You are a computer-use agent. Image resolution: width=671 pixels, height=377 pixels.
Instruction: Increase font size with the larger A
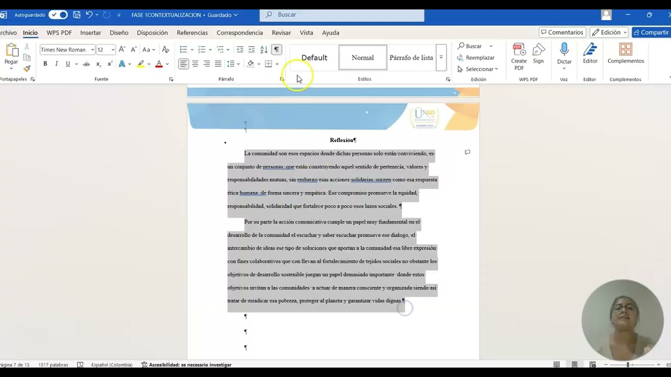tap(122, 49)
